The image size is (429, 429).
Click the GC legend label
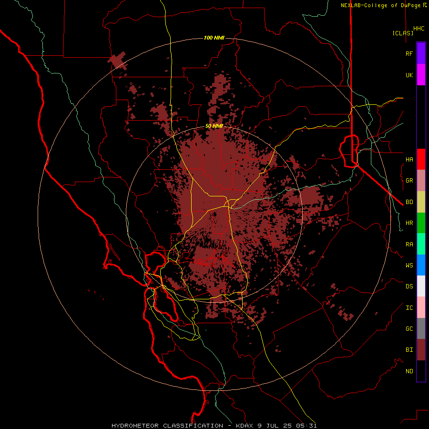409,329
